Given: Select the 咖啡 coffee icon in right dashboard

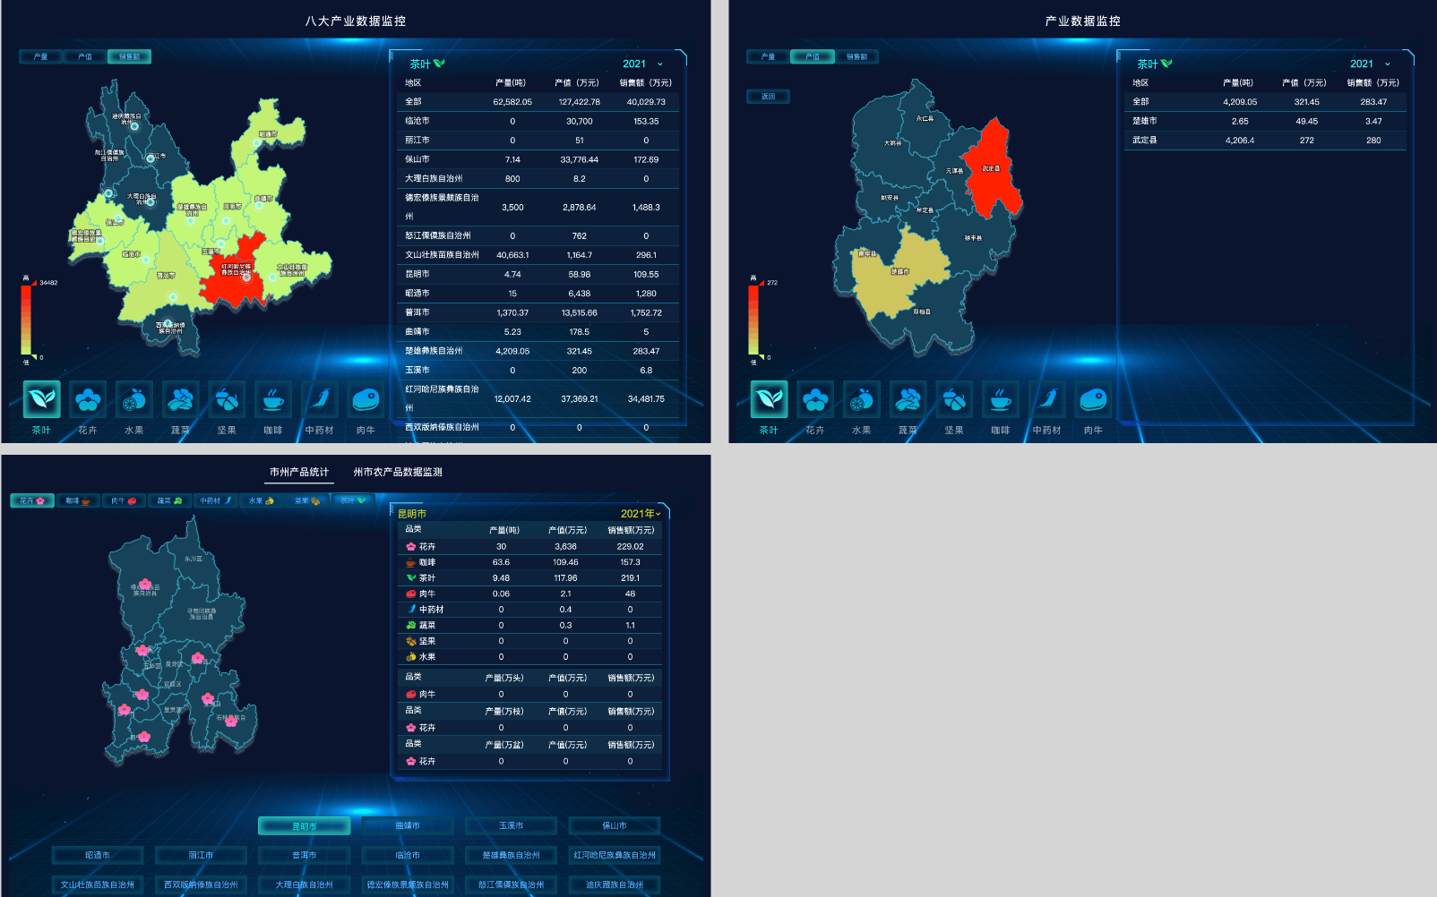Looking at the screenshot, I should [1001, 399].
